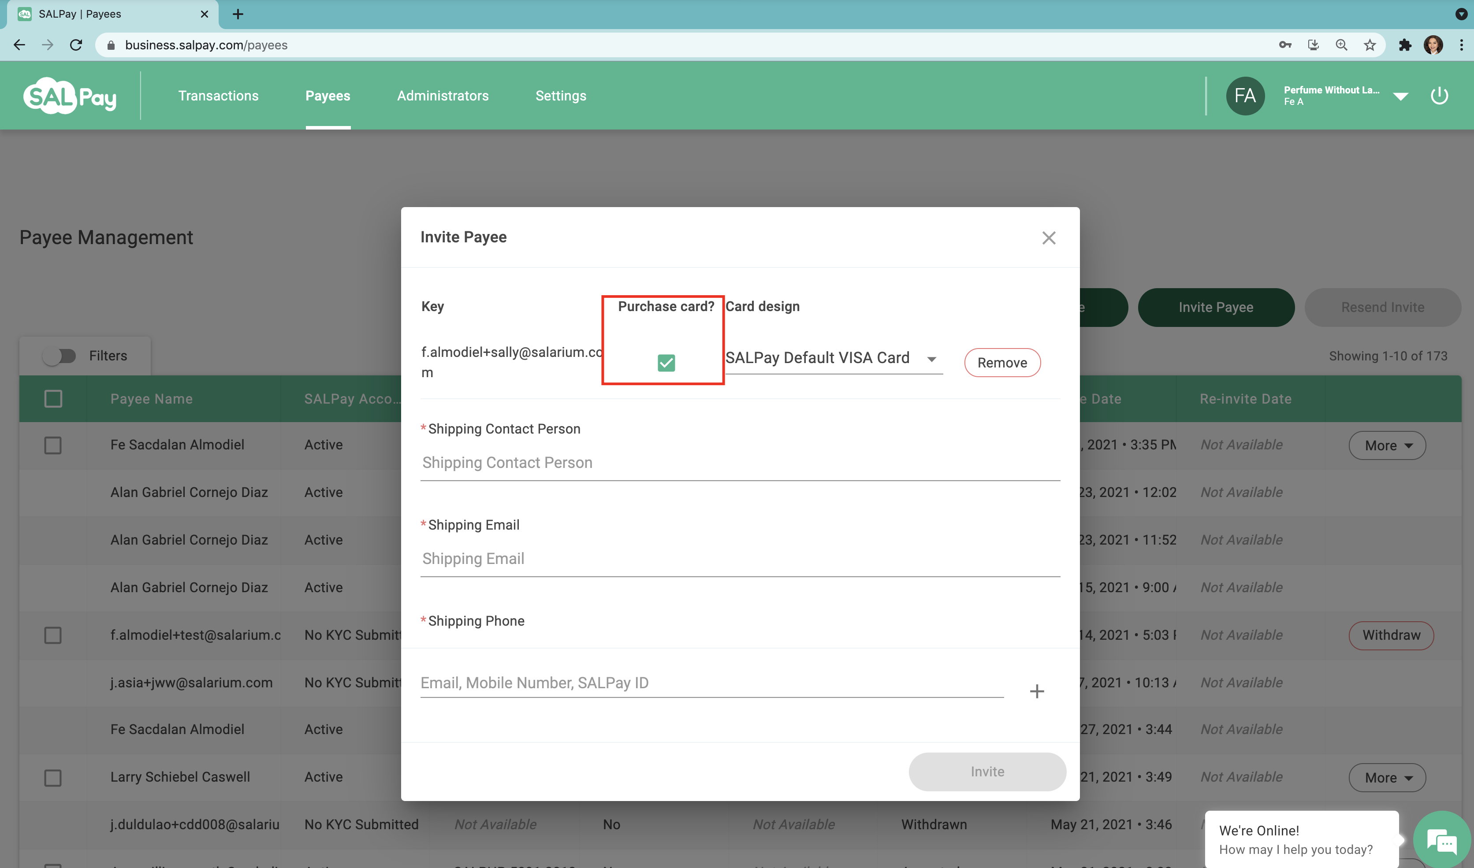Tick checkbox for Larry Schiebel Caswell row
The width and height of the screenshot is (1474, 868).
53,778
